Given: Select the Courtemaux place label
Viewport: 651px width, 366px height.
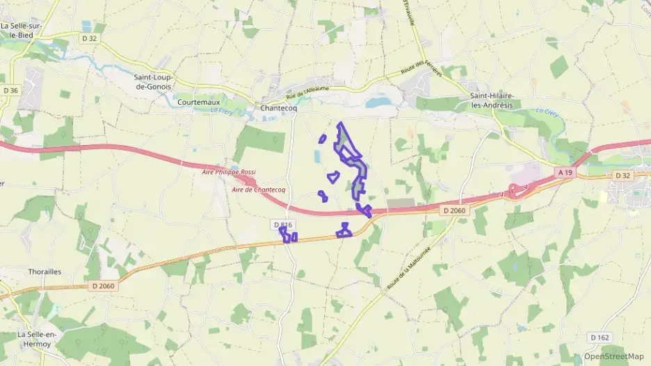Looking at the screenshot, I should pos(198,102).
